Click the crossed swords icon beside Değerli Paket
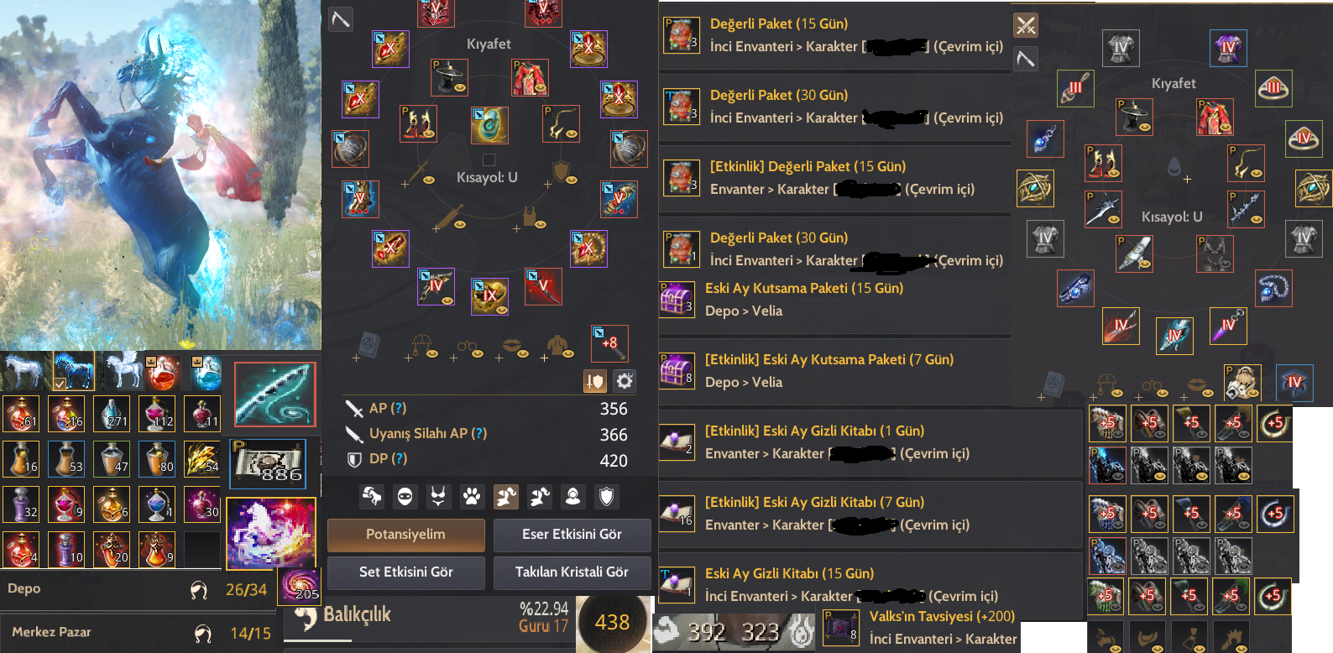The image size is (1333, 653). click(x=1026, y=25)
